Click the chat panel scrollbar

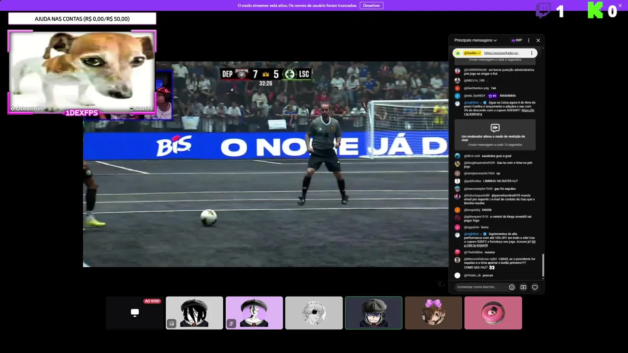(543, 266)
